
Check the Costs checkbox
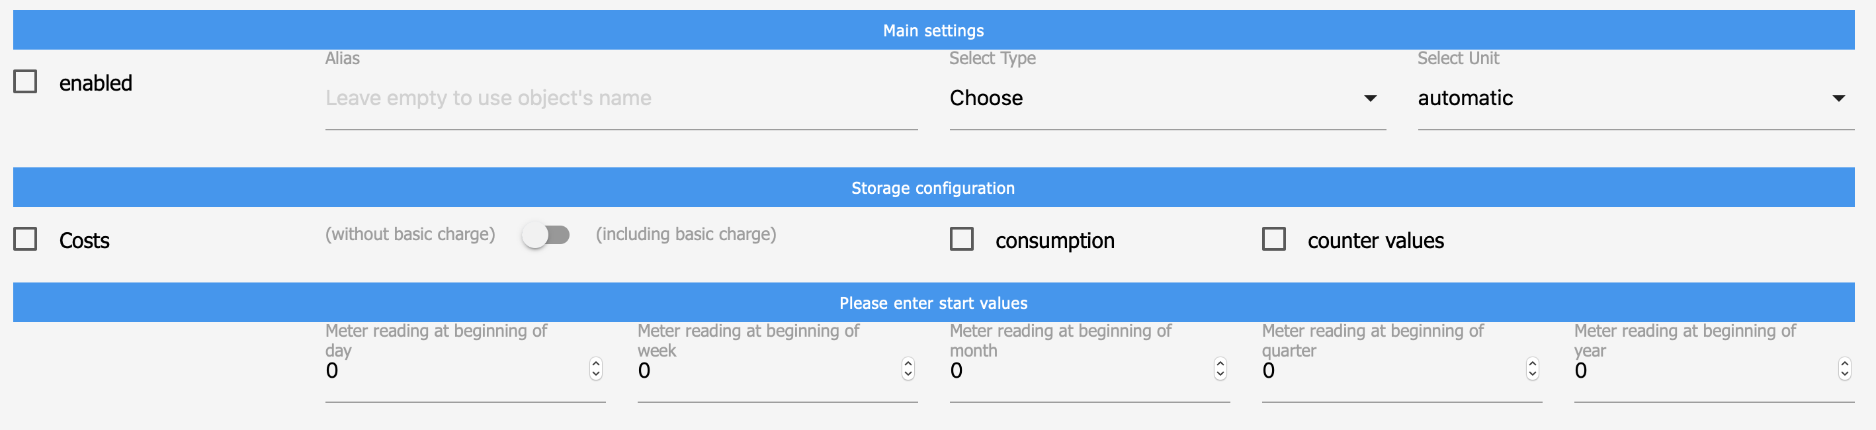click(x=24, y=238)
